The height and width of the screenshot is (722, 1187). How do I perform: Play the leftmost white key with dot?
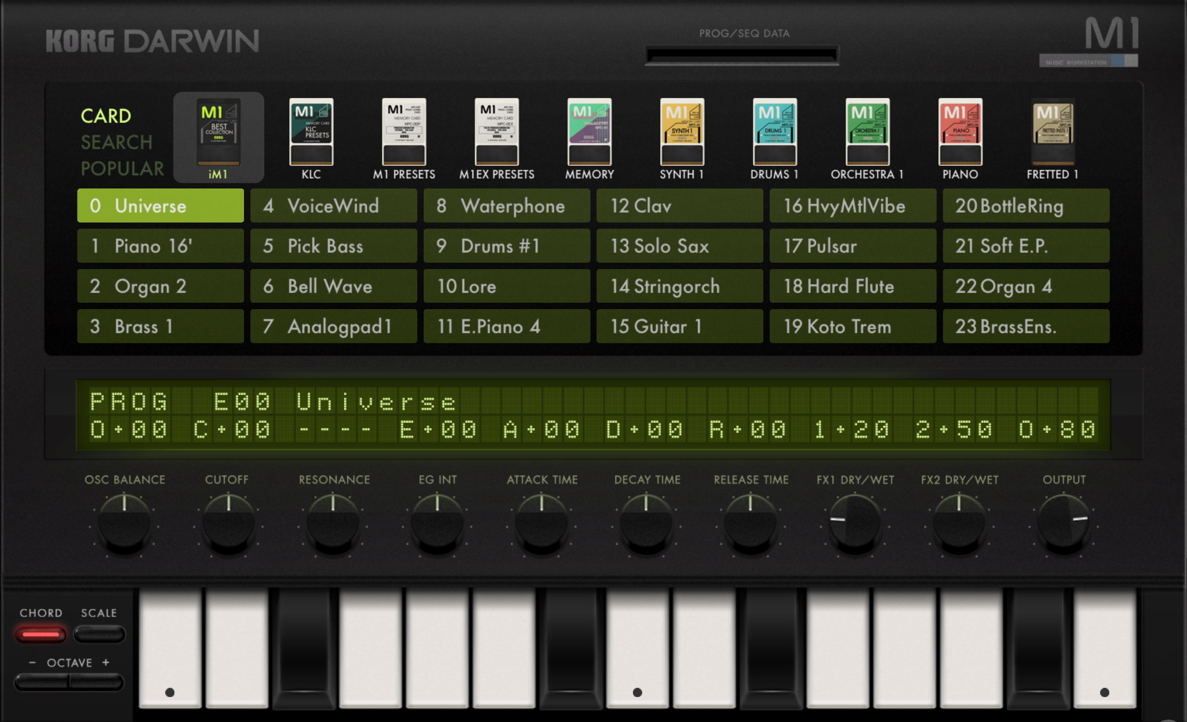pyautogui.click(x=170, y=648)
